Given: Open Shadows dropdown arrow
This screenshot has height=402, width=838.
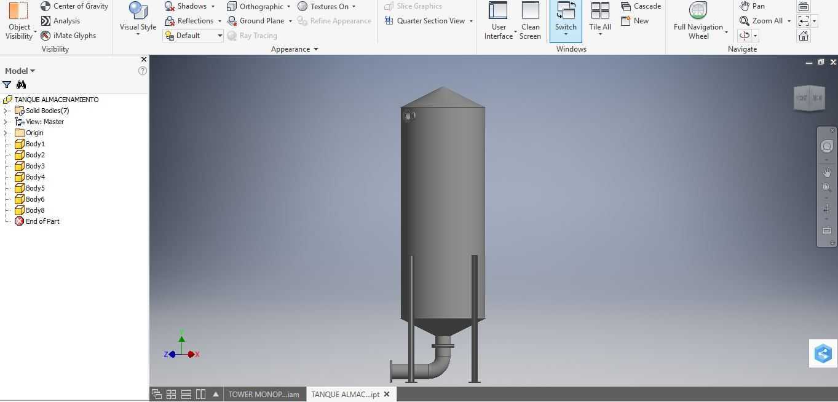Looking at the screenshot, I should [213, 6].
